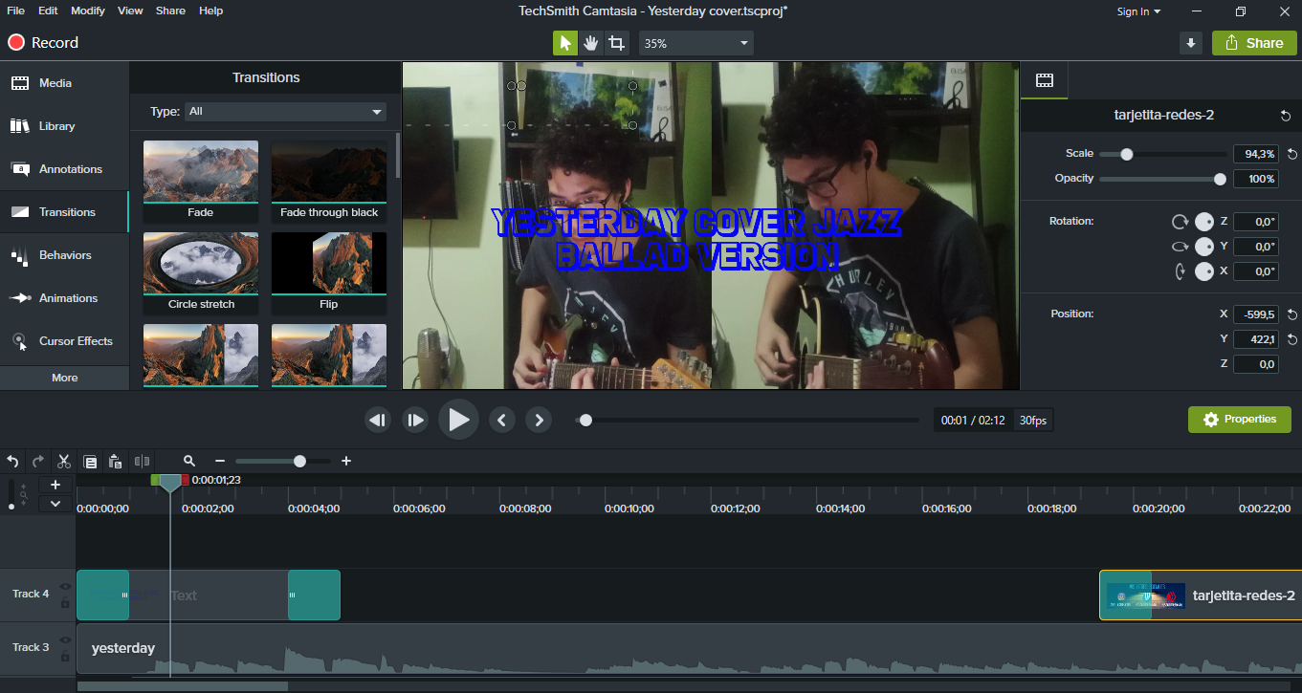Click the Cut scissors icon
The width and height of the screenshot is (1302, 693).
(x=64, y=461)
